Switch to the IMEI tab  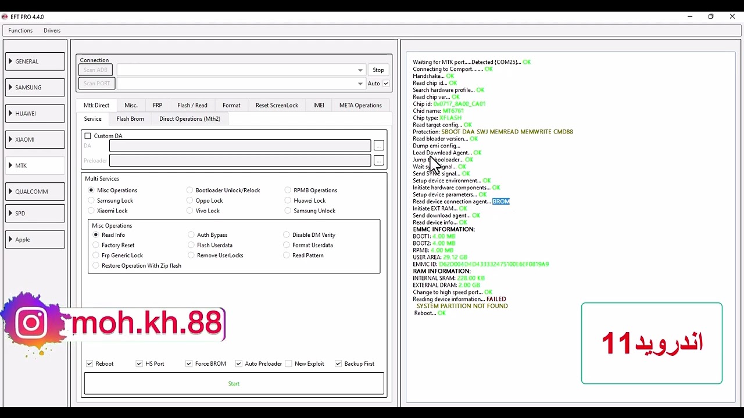pyautogui.click(x=319, y=105)
